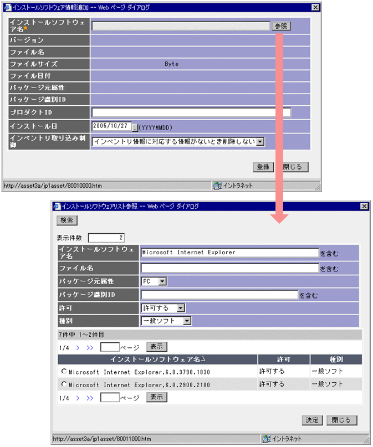
Task: Click the ファイル名 search field in list dialog
Action: pyautogui.click(x=229, y=268)
